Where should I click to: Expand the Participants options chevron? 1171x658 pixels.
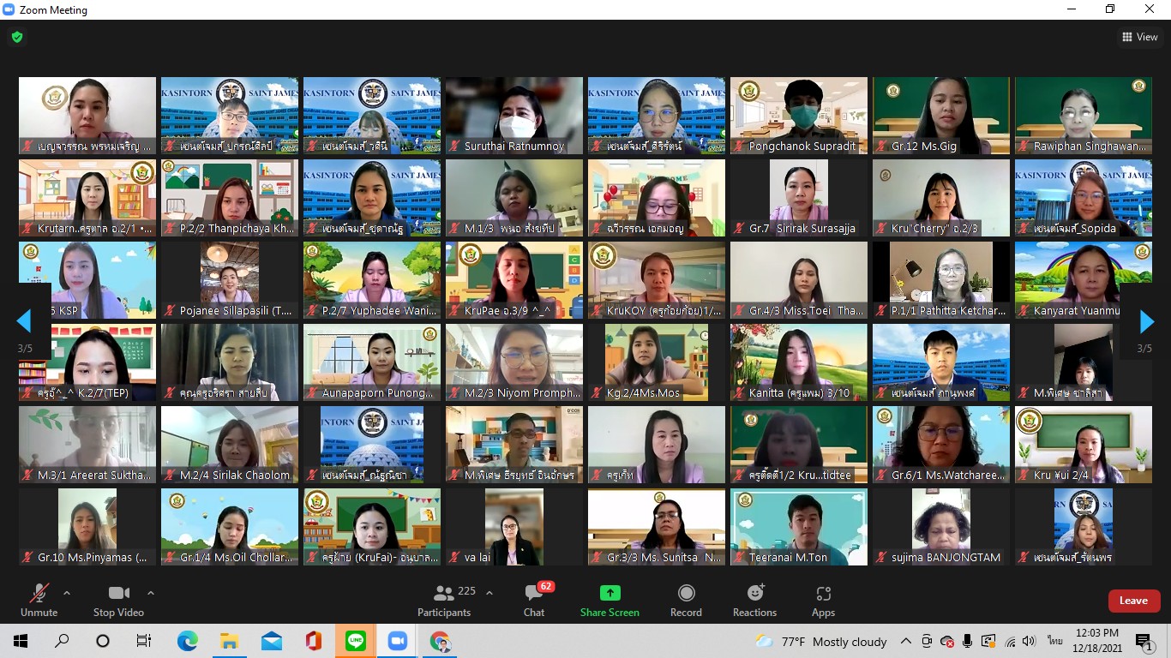point(489,593)
